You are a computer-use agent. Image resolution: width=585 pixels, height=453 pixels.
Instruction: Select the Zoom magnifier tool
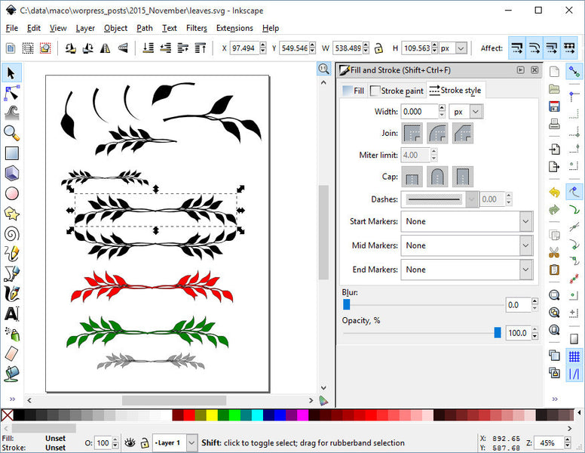click(x=11, y=133)
